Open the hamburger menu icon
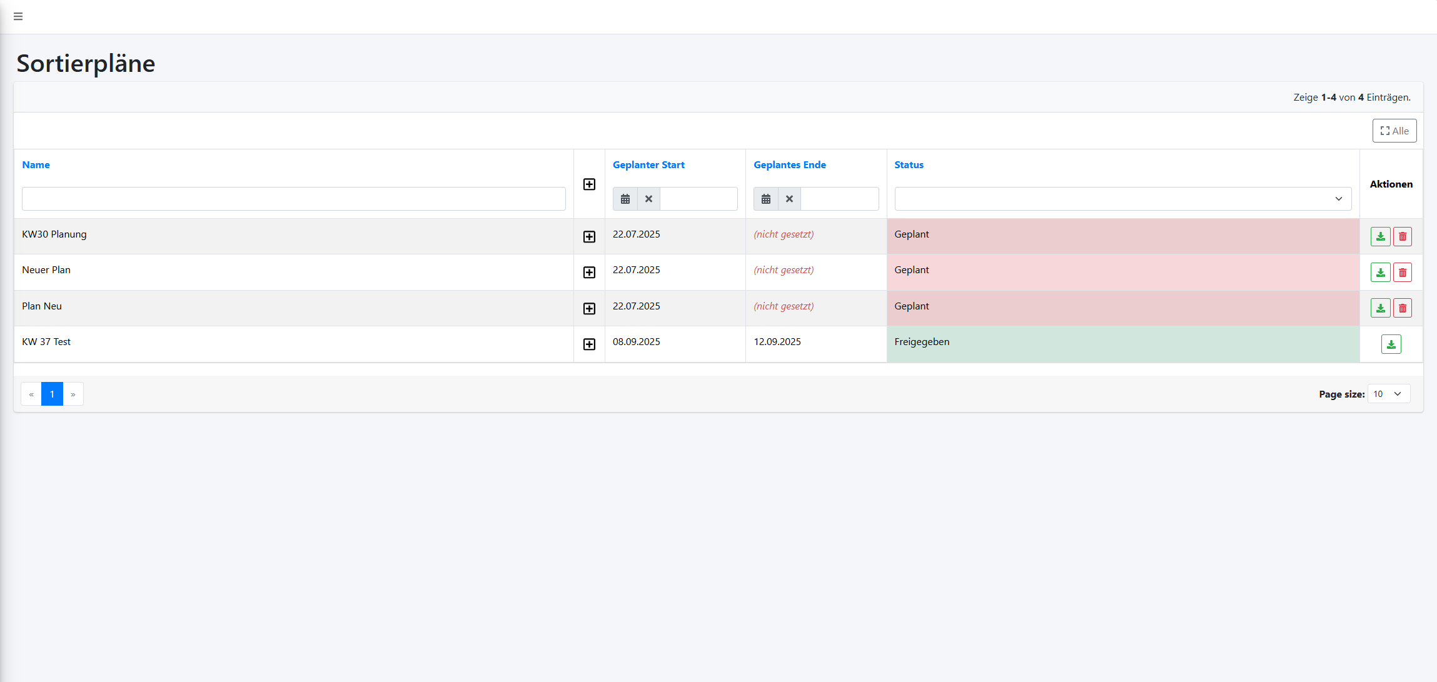The height and width of the screenshot is (682, 1437). click(x=18, y=16)
